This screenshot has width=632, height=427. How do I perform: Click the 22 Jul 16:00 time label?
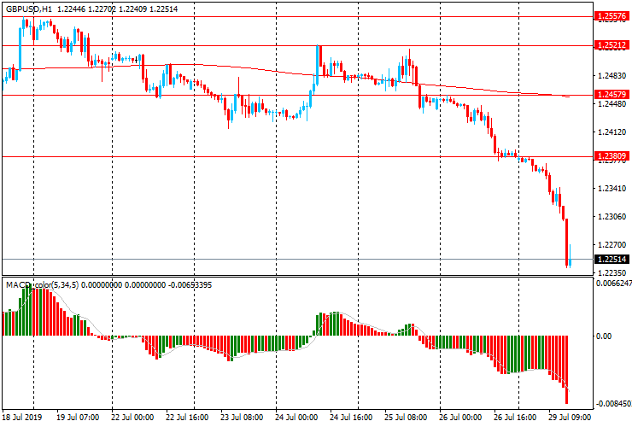(187, 417)
